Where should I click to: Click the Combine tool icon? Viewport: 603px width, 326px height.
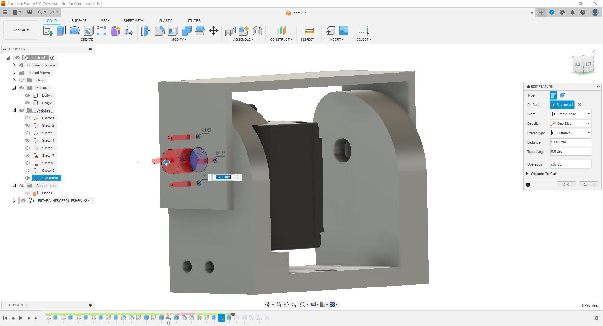point(186,31)
